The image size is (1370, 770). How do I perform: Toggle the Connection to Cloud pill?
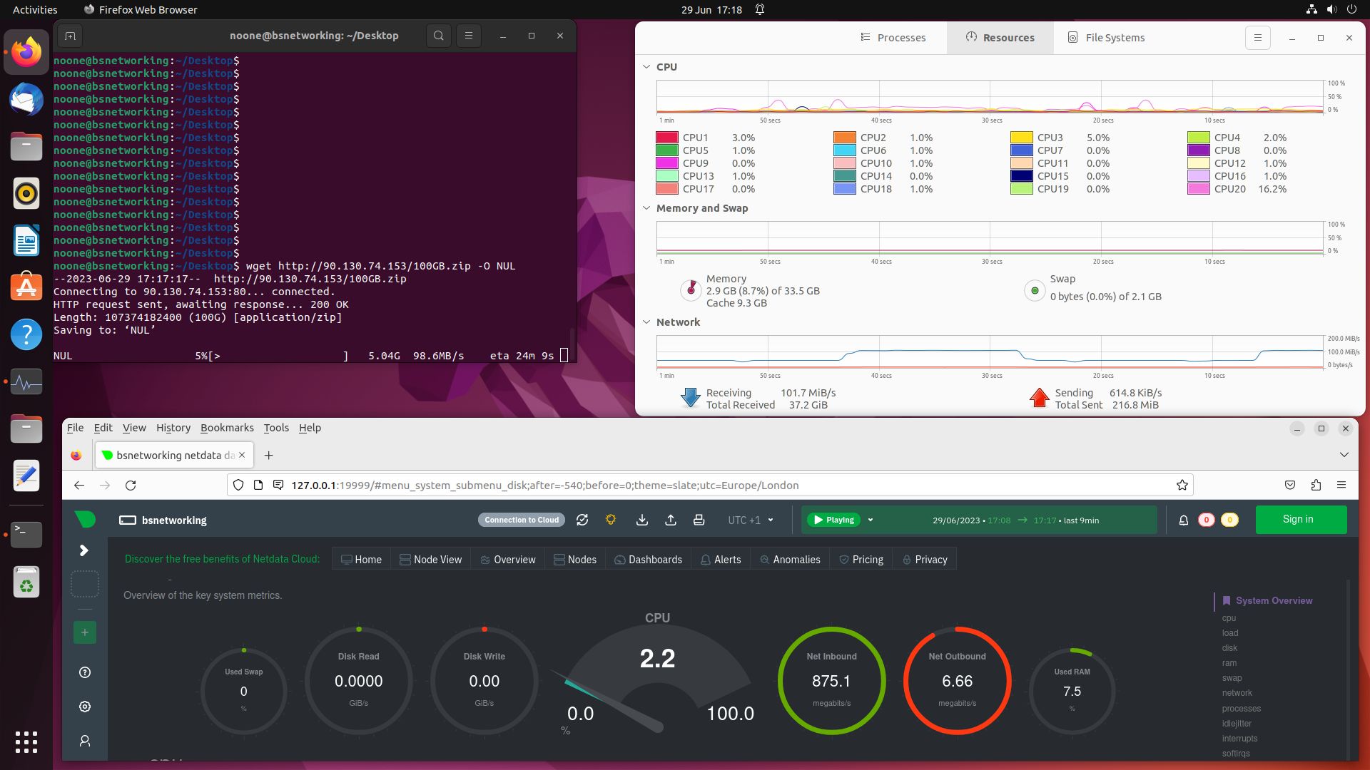pyautogui.click(x=522, y=520)
